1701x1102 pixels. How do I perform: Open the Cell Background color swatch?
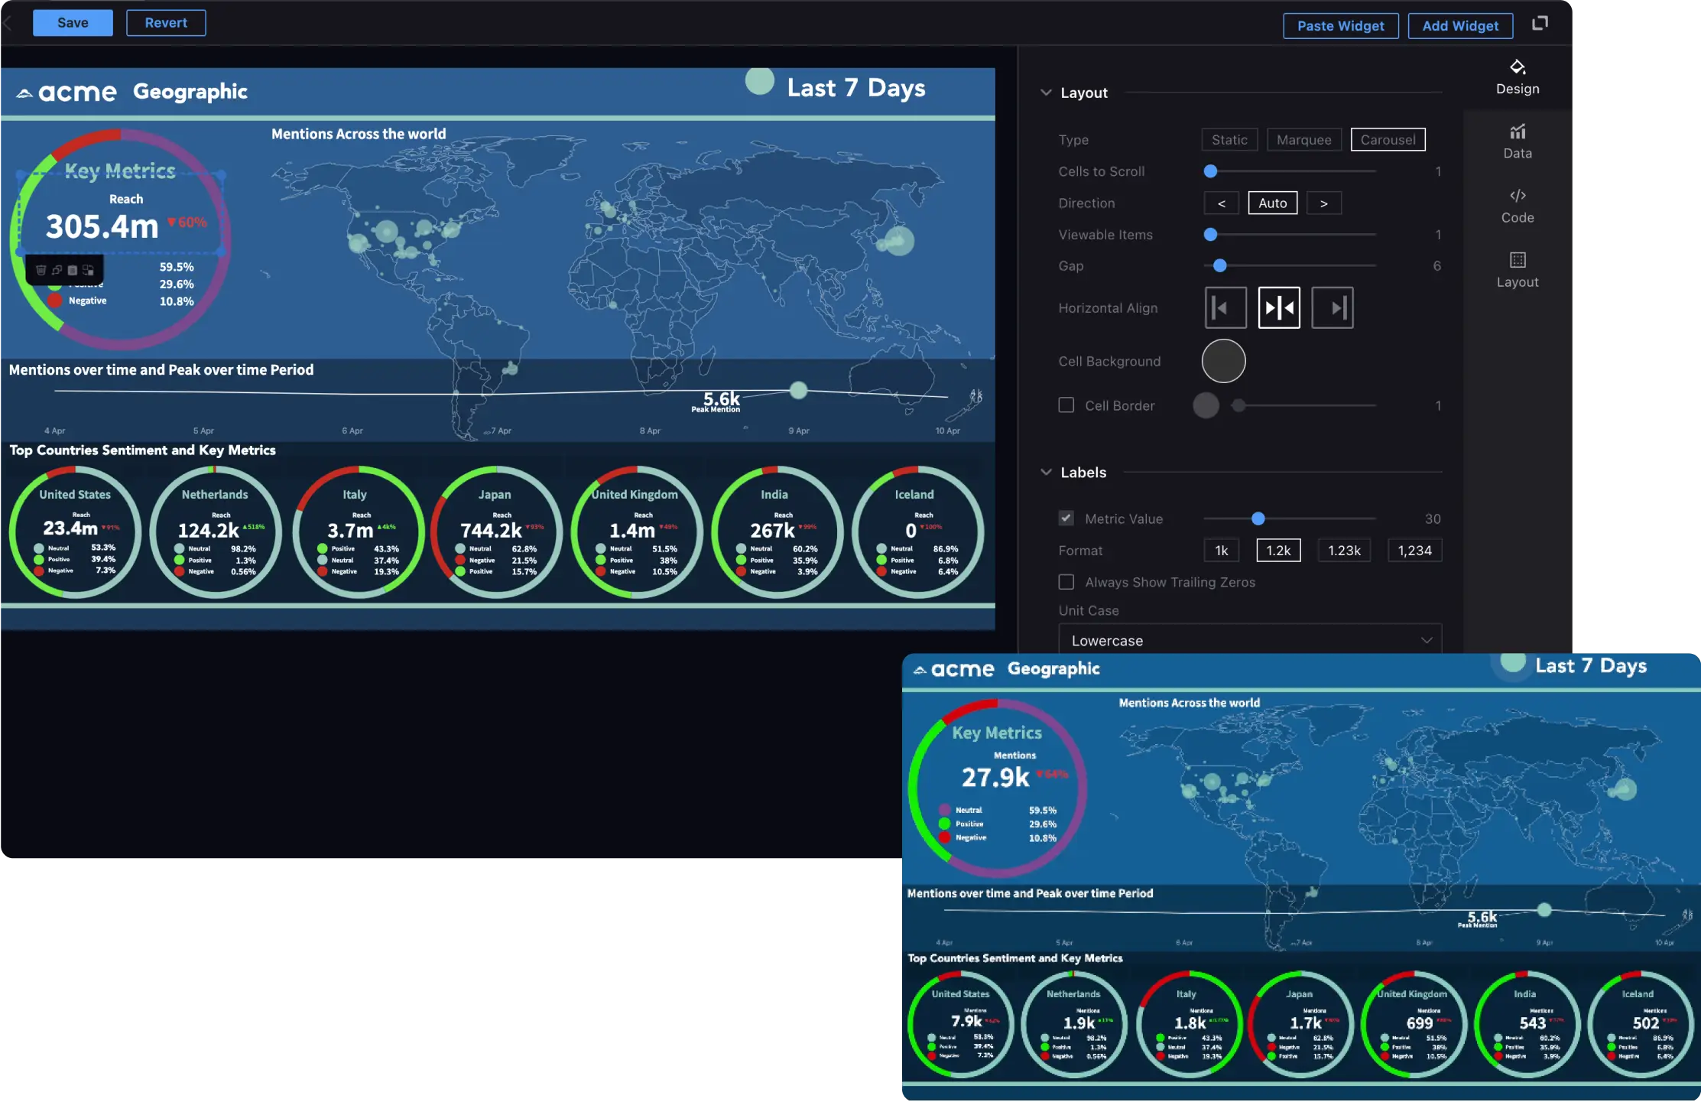pos(1223,361)
